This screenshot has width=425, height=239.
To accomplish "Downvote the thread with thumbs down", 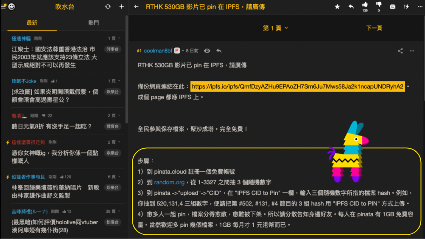I will coord(379,5).
